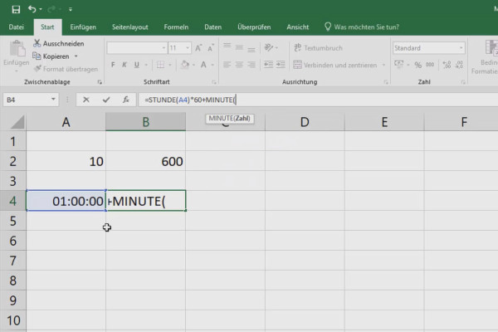Open the Seitenlayout tab
498x332 pixels.
(x=130, y=27)
